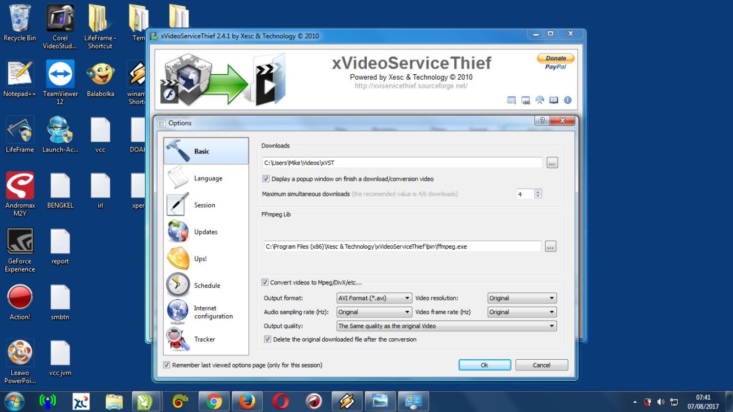Image resolution: width=733 pixels, height=412 pixels.
Task: Switch to the Ups! options page
Action: (x=206, y=259)
